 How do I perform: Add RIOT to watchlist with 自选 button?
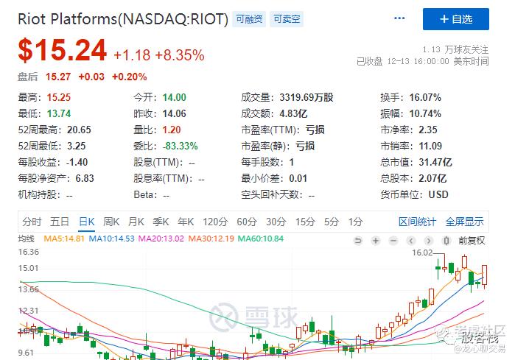tap(456, 19)
